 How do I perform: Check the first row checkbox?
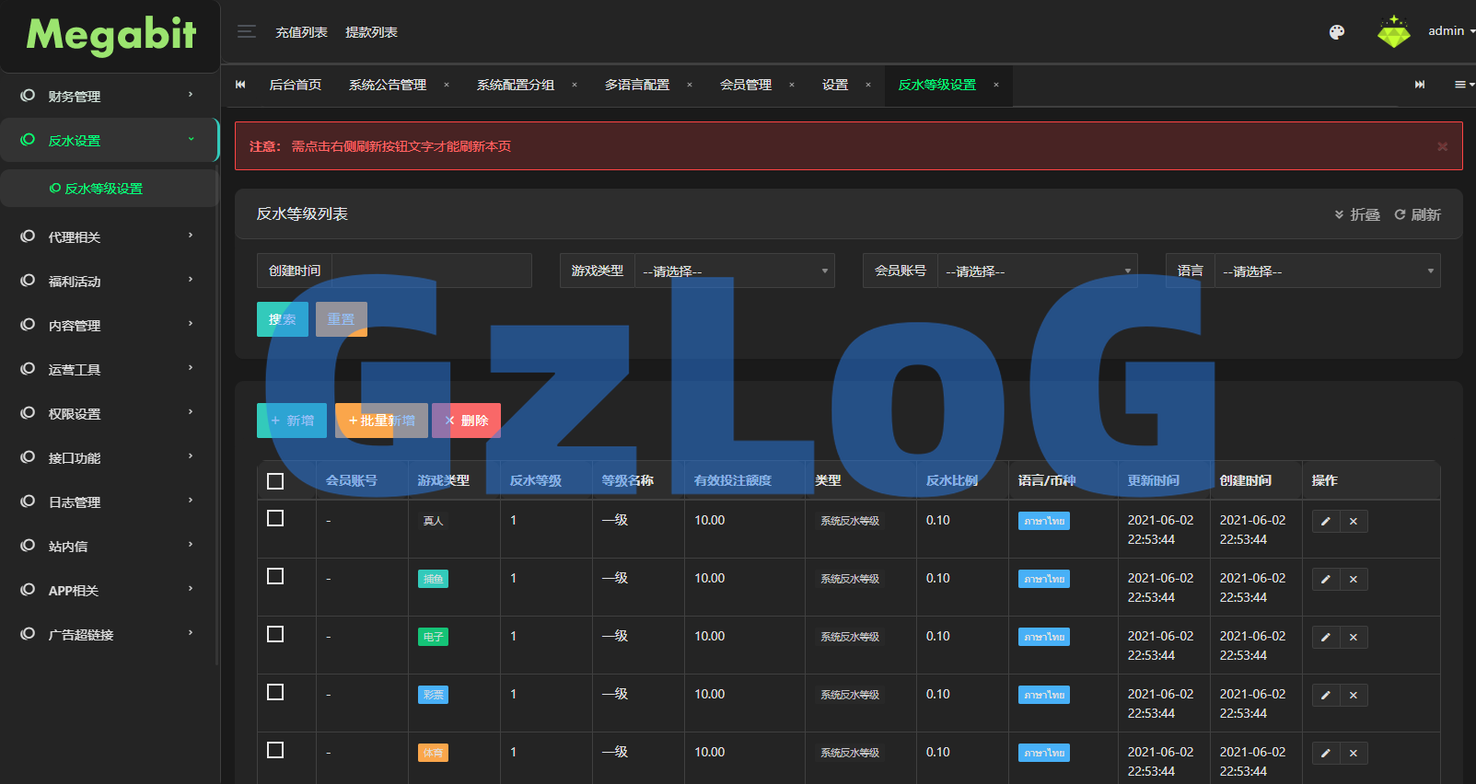coord(275,519)
